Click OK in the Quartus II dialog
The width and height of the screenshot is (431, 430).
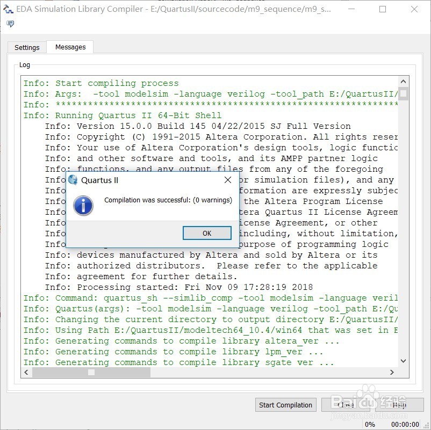tap(207, 233)
